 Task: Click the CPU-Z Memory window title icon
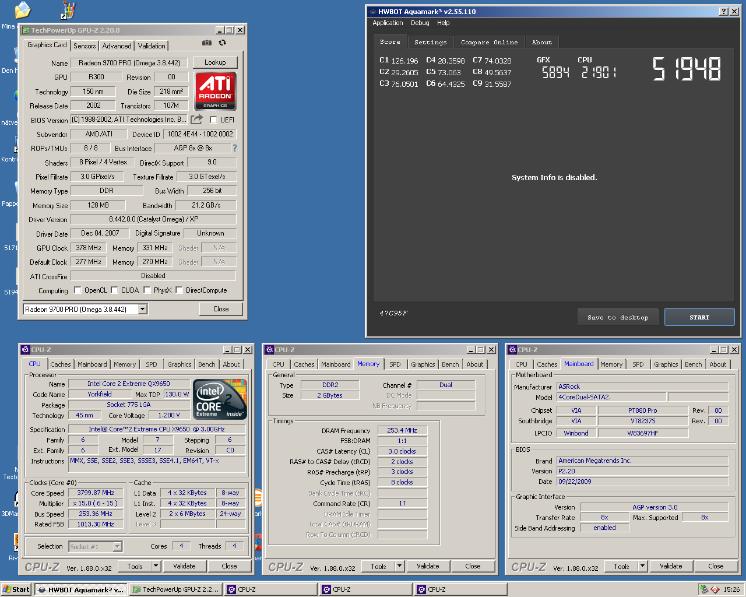click(x=269, y=350)
